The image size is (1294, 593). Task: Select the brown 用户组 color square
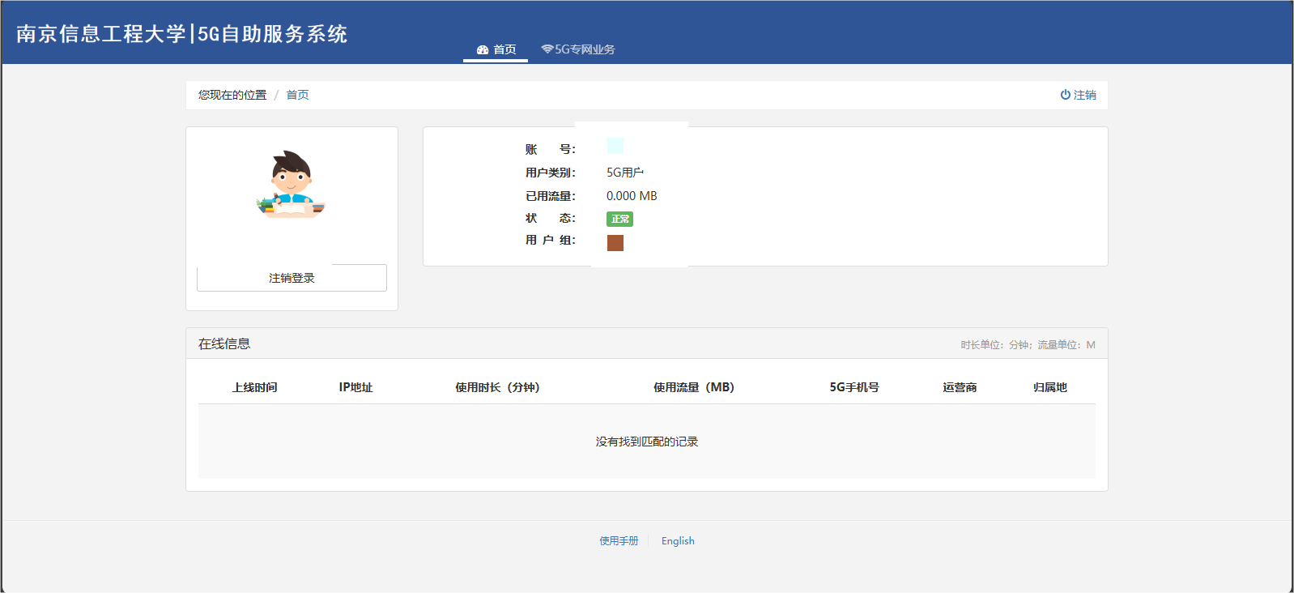[x=615, y=243]
